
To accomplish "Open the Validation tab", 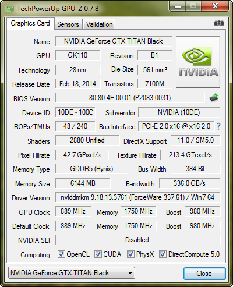I will [99, 24].
